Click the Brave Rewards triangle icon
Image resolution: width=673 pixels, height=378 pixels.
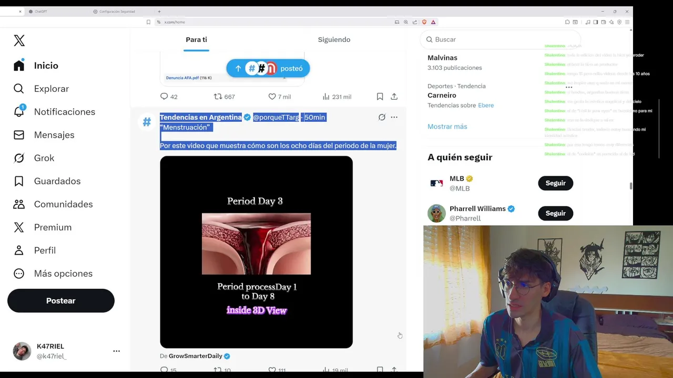pyautogui.click(x=433, y=22)
